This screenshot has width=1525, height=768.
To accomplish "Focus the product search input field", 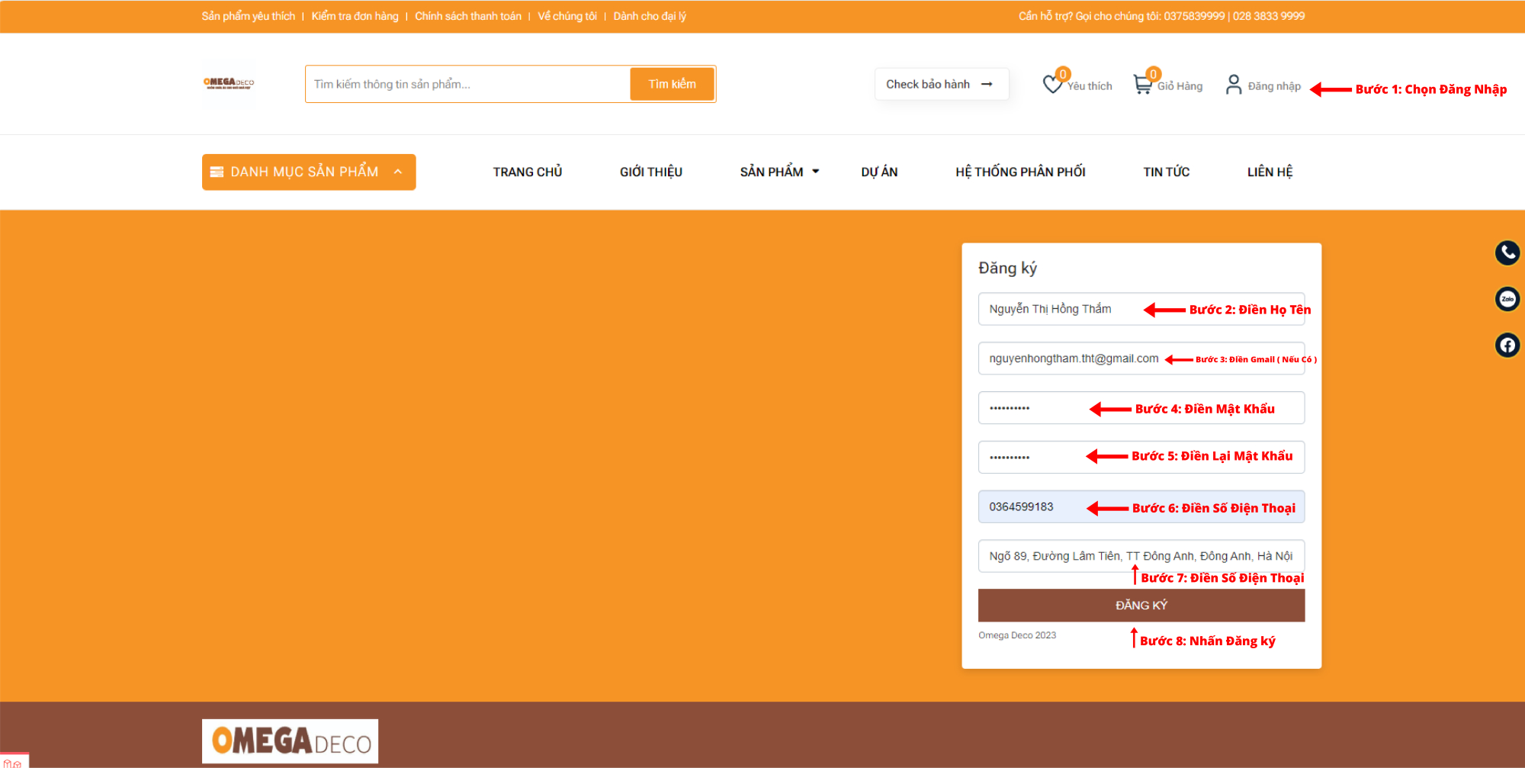I will (467, 84).
